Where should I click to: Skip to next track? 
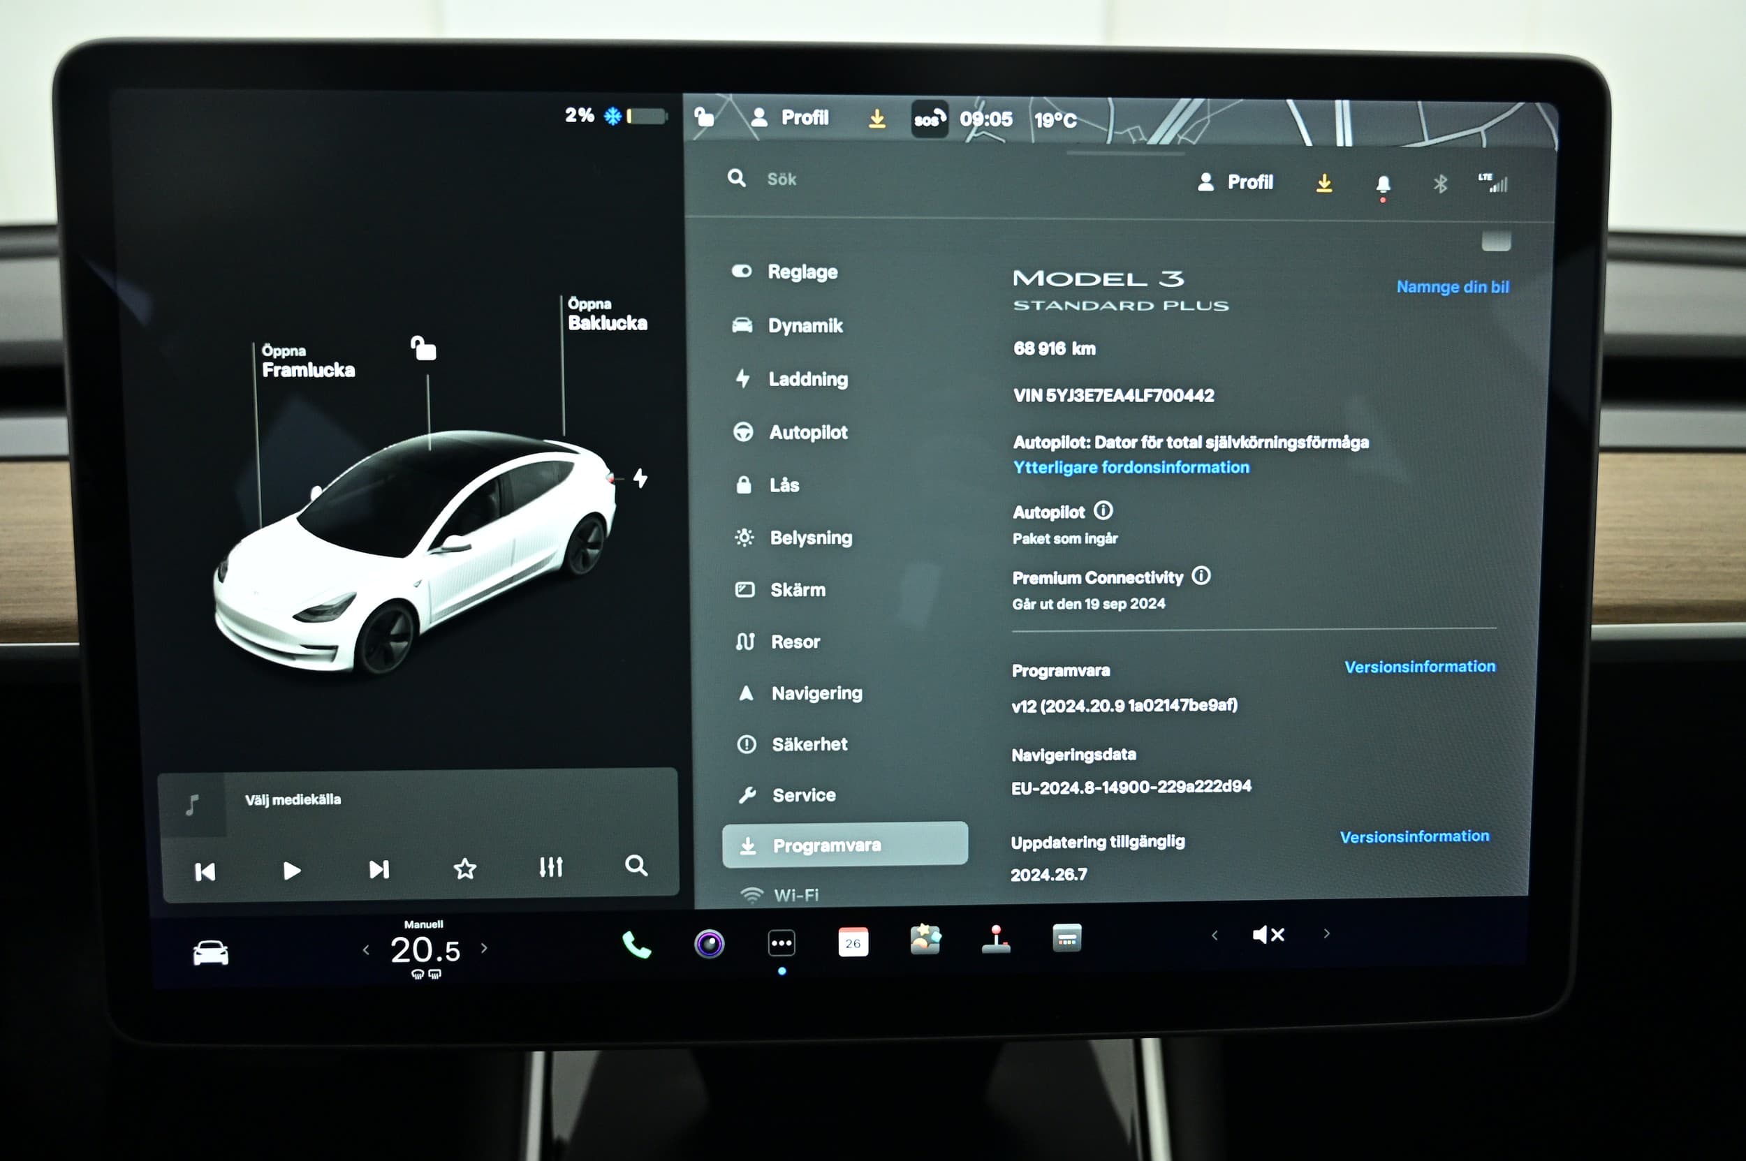coord(379,869)
